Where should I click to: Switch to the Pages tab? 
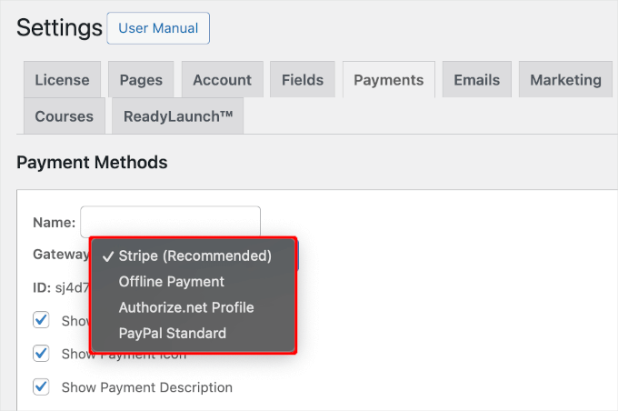pos(141,80)
